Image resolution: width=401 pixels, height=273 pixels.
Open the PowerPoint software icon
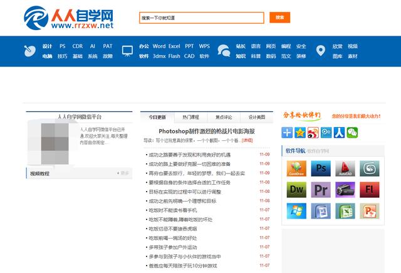(x=370, y=211)
